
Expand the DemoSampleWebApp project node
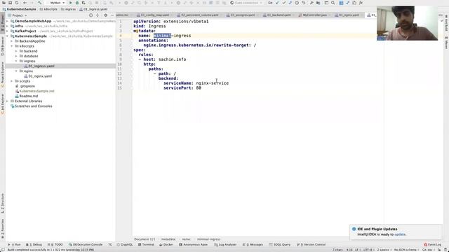pos(8,21)
